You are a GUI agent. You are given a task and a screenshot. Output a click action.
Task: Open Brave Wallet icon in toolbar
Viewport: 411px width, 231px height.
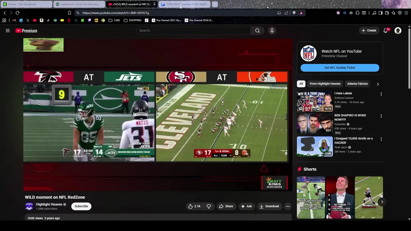[x=387, y=13]
